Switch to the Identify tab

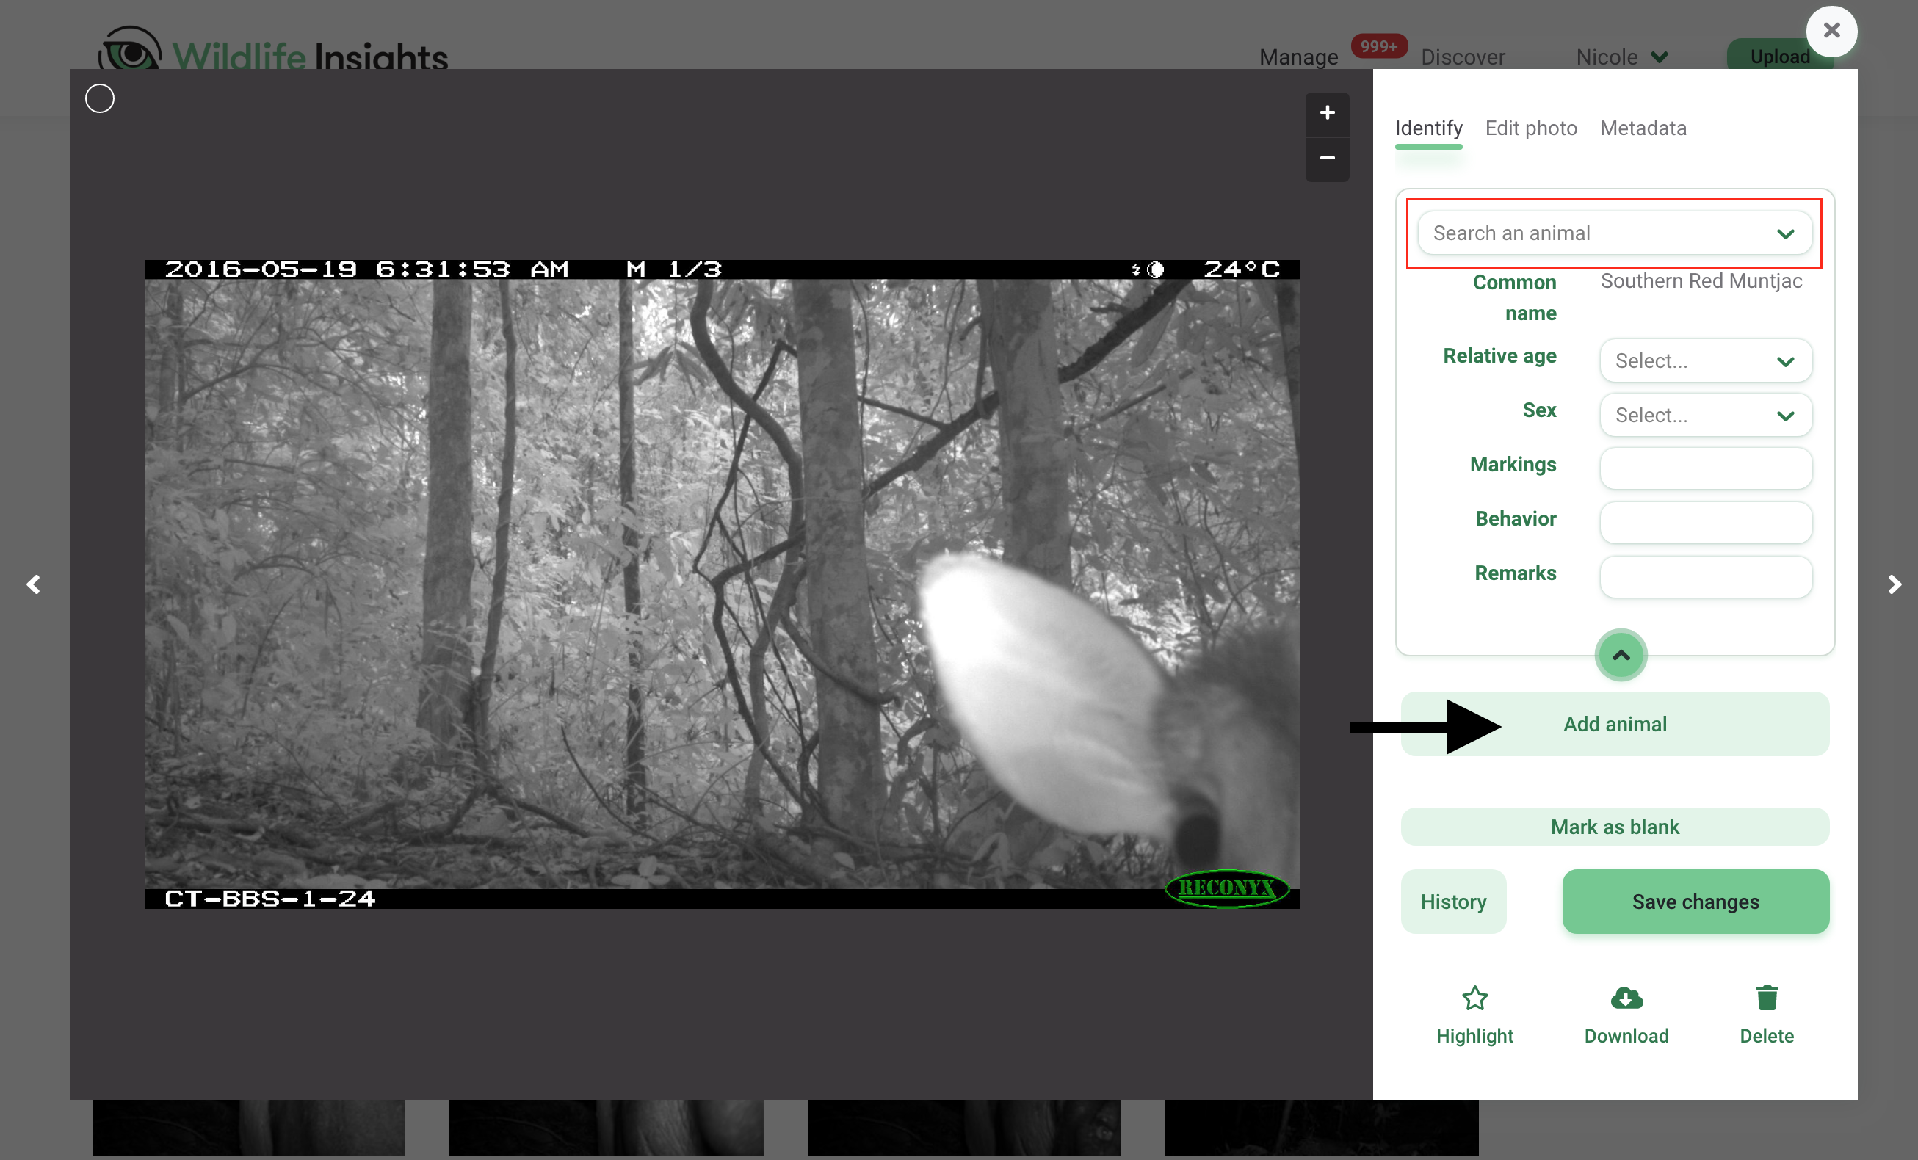[1428, 128]
